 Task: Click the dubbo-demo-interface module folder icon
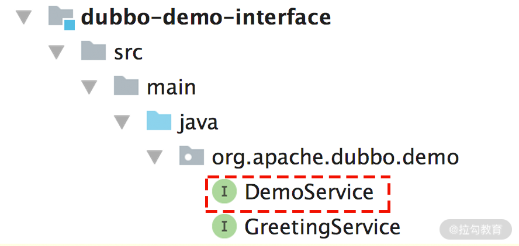tap(61, 17)
